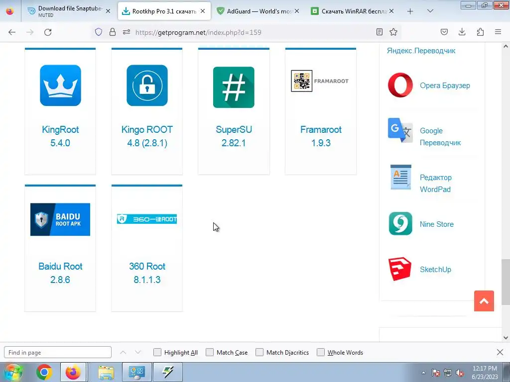510x382 pixels.
Task: Click the Google Translate icon in sidebar
Action: 400,130
